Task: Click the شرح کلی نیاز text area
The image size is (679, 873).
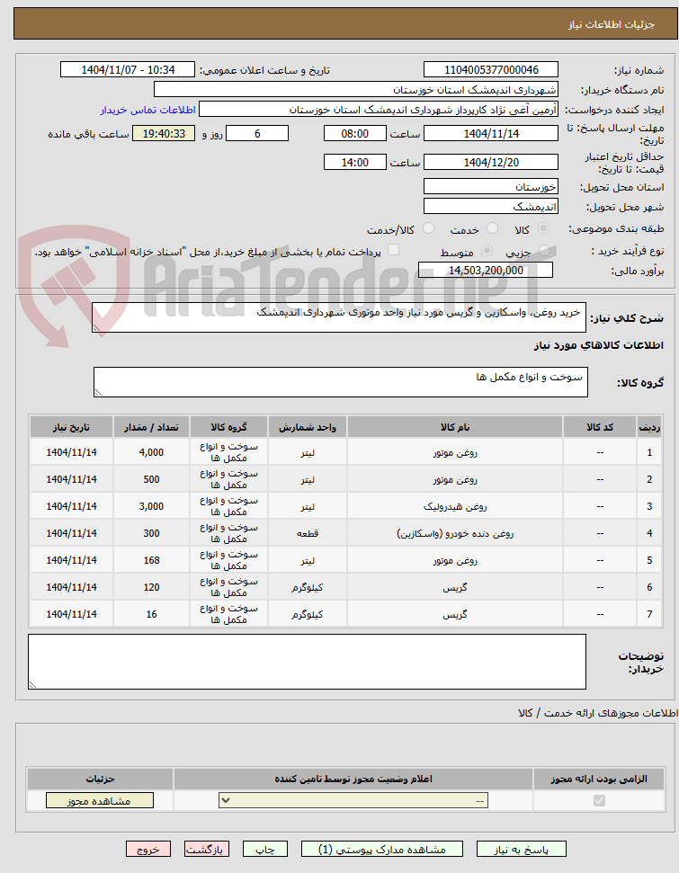Action: (339, 317)
